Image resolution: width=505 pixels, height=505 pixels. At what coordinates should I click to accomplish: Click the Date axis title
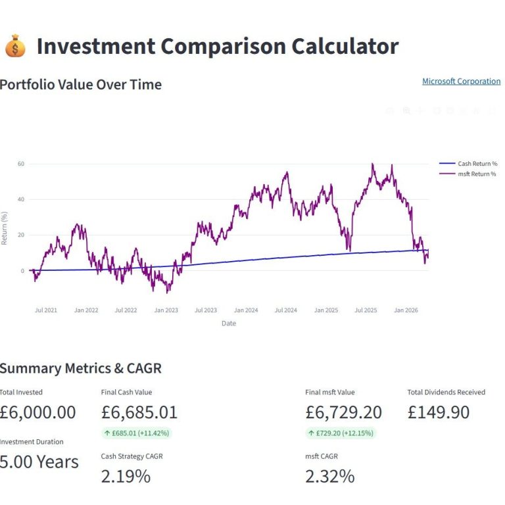coord(229,324)
